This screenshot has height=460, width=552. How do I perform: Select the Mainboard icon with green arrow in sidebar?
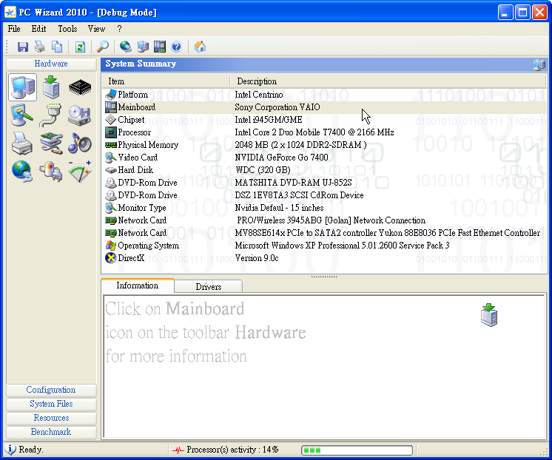[x=51, y=87]
